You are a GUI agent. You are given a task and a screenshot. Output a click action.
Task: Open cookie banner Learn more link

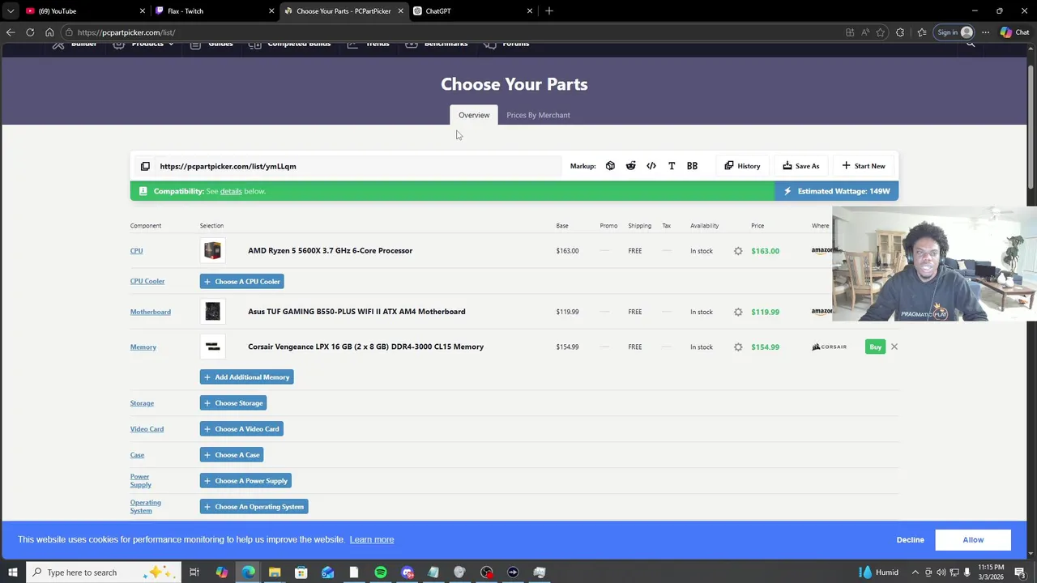[372, 540]
